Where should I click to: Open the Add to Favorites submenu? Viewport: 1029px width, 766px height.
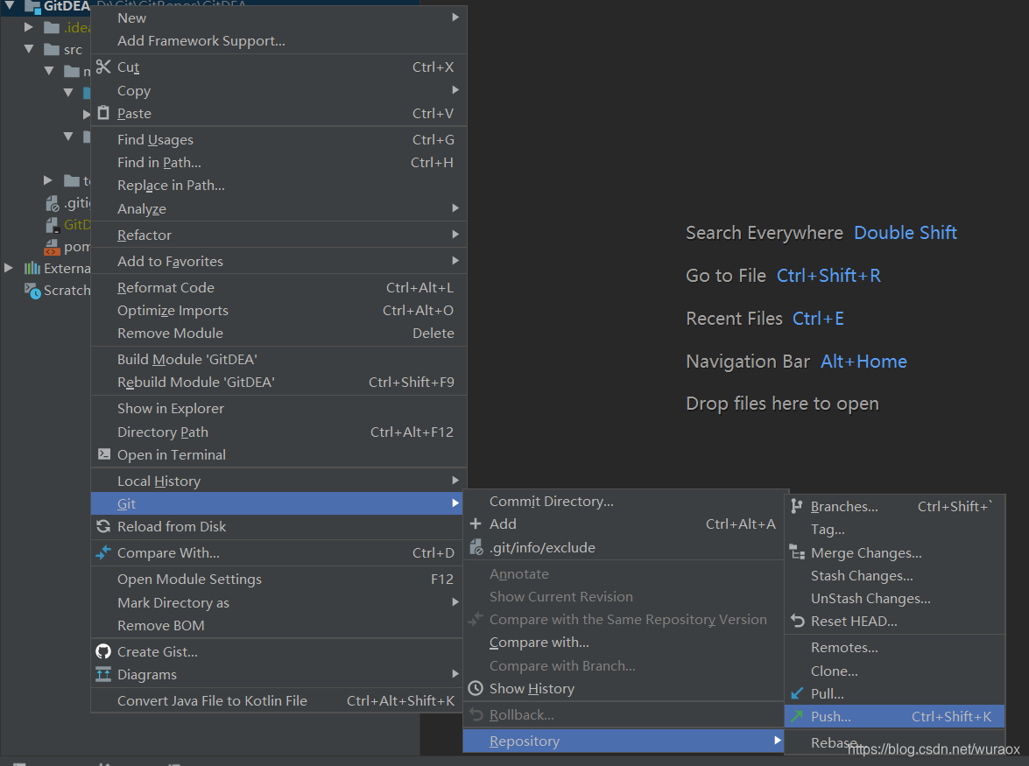pos(278,261)
